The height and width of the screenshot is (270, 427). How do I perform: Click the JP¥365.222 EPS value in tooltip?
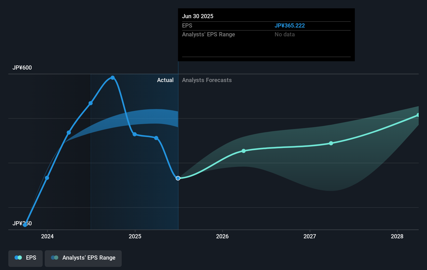coord(290,25)
